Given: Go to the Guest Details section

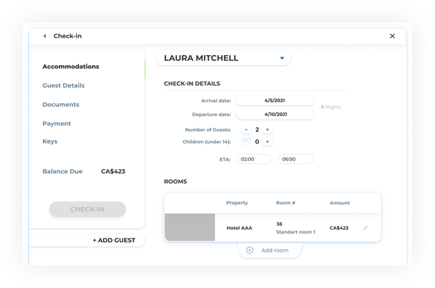Looking at the screenshot, I should point(63,86).
